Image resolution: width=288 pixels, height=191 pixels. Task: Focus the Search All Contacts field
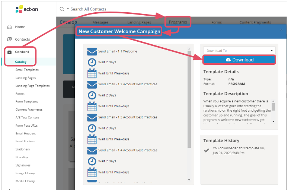(x=88, y=9)
